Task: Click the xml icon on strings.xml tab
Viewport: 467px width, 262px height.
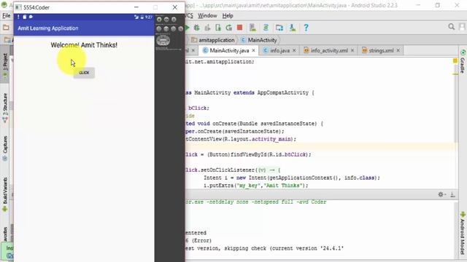Action: [364, 50]
